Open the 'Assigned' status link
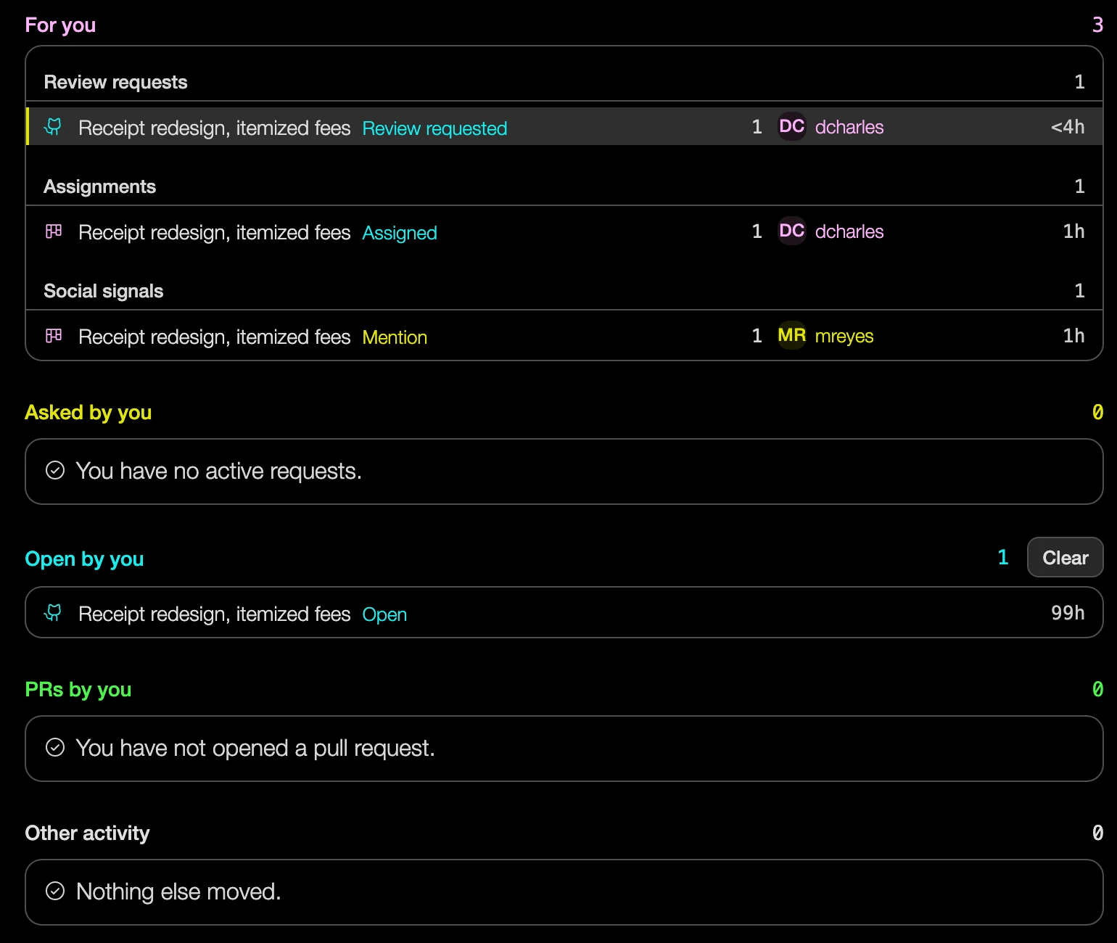Image resolution: width=1117 pixels, height=943 pixels. [400, 233]
